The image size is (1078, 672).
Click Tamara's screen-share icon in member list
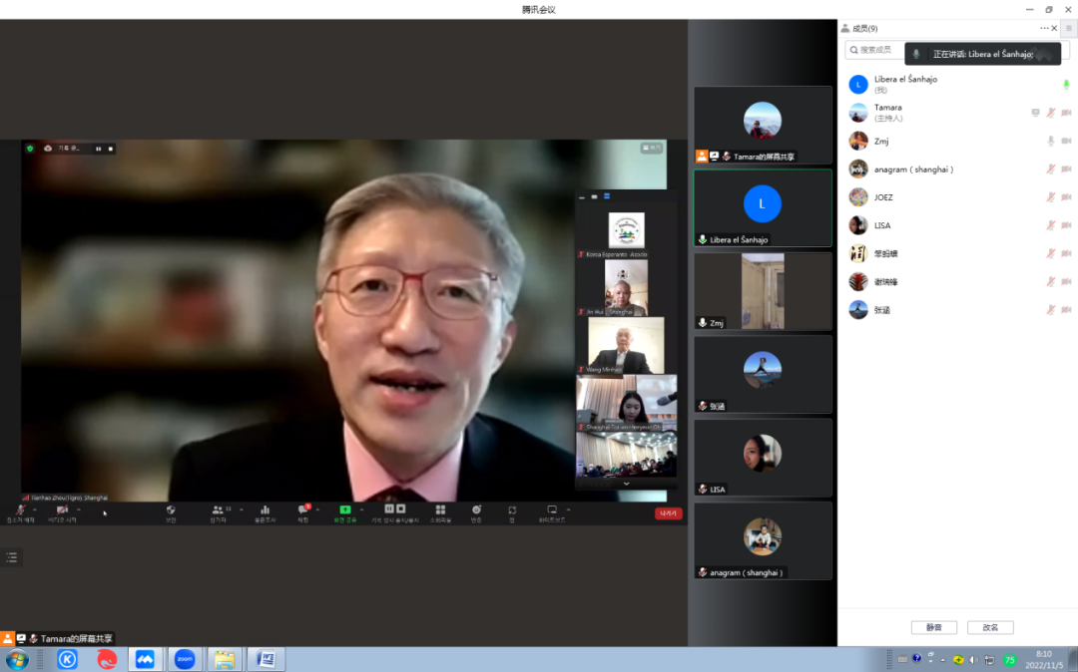pos(1035,113)
